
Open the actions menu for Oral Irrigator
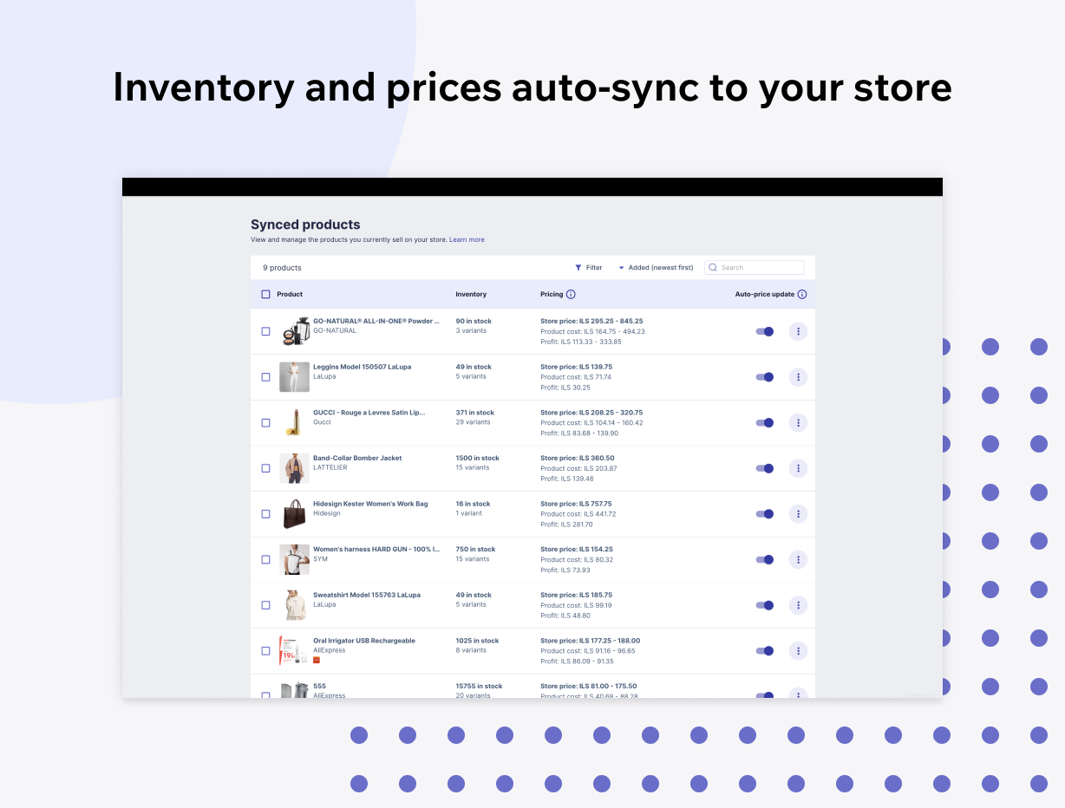pos(798,650)
